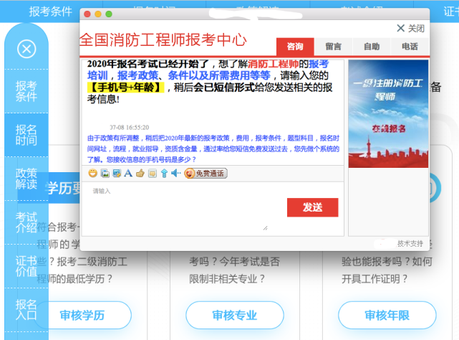Select 考试介绍 in the left sidebar
The image size is (459, 340).
[26, 222]
